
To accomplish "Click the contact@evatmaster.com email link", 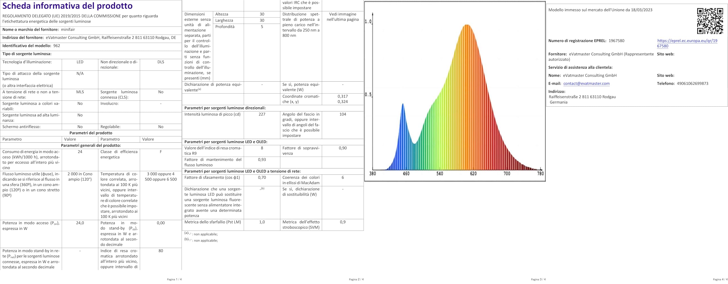I will click(x=586, y=83).
